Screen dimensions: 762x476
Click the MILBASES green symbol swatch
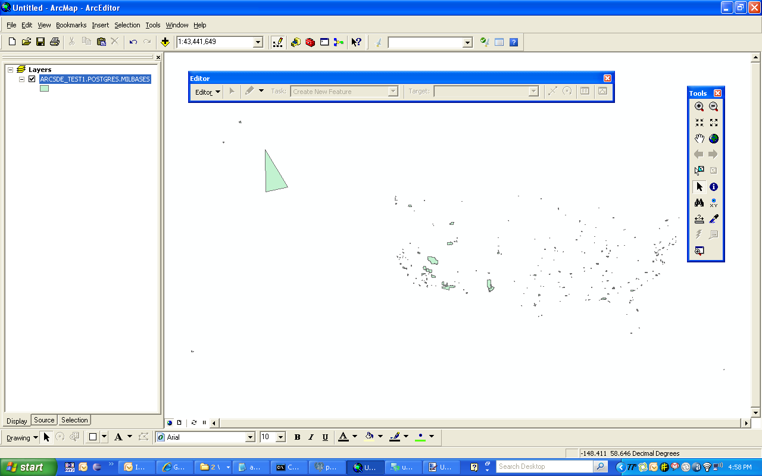point(44,88)
